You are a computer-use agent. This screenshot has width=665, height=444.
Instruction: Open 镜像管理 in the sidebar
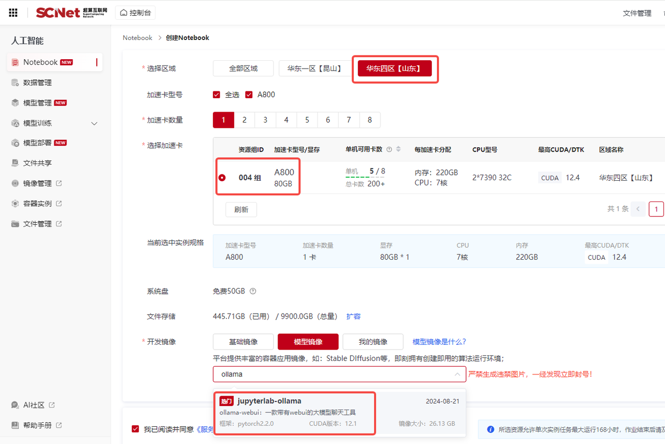pos(37,183)
